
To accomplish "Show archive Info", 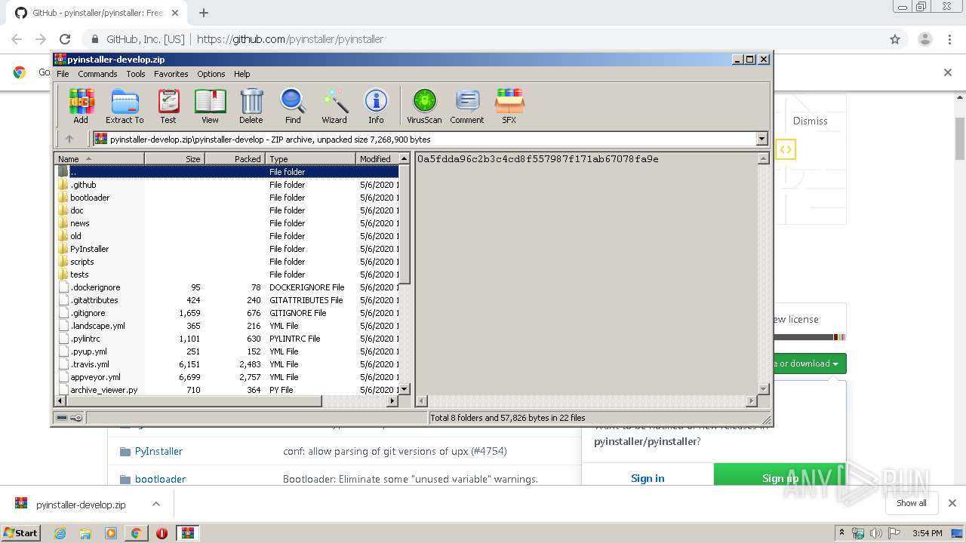I will [x=376, y=106].
